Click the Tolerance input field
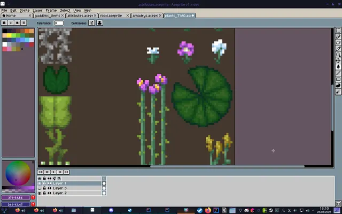This screenshot has width=342, height=214. point(59,23)
